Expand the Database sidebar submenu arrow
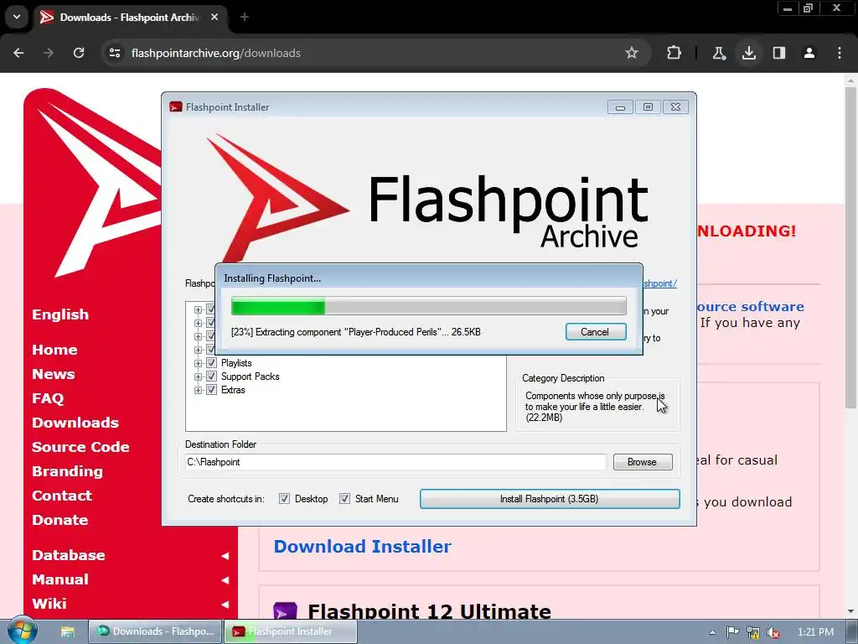 tap(225, 556)
